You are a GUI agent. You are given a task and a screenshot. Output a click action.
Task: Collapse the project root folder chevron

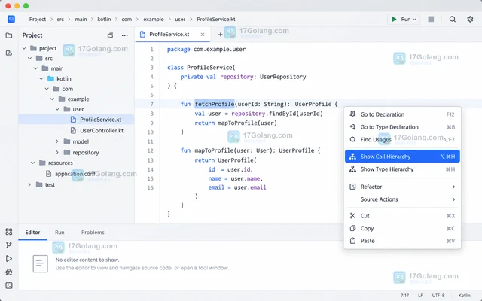[24, 48]
